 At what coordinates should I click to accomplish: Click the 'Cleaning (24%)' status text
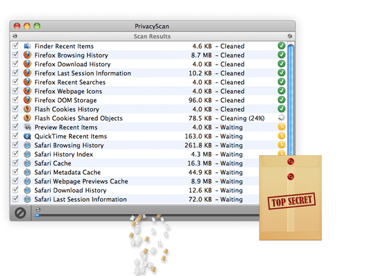[242, 118]
